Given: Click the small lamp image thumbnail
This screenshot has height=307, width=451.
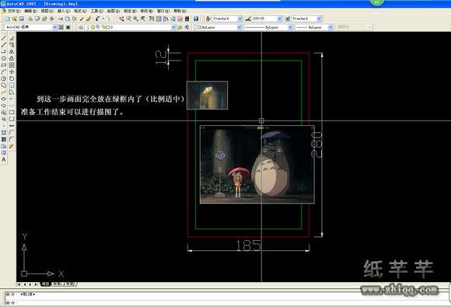Looking at the screenshot, I should [208, 95].
